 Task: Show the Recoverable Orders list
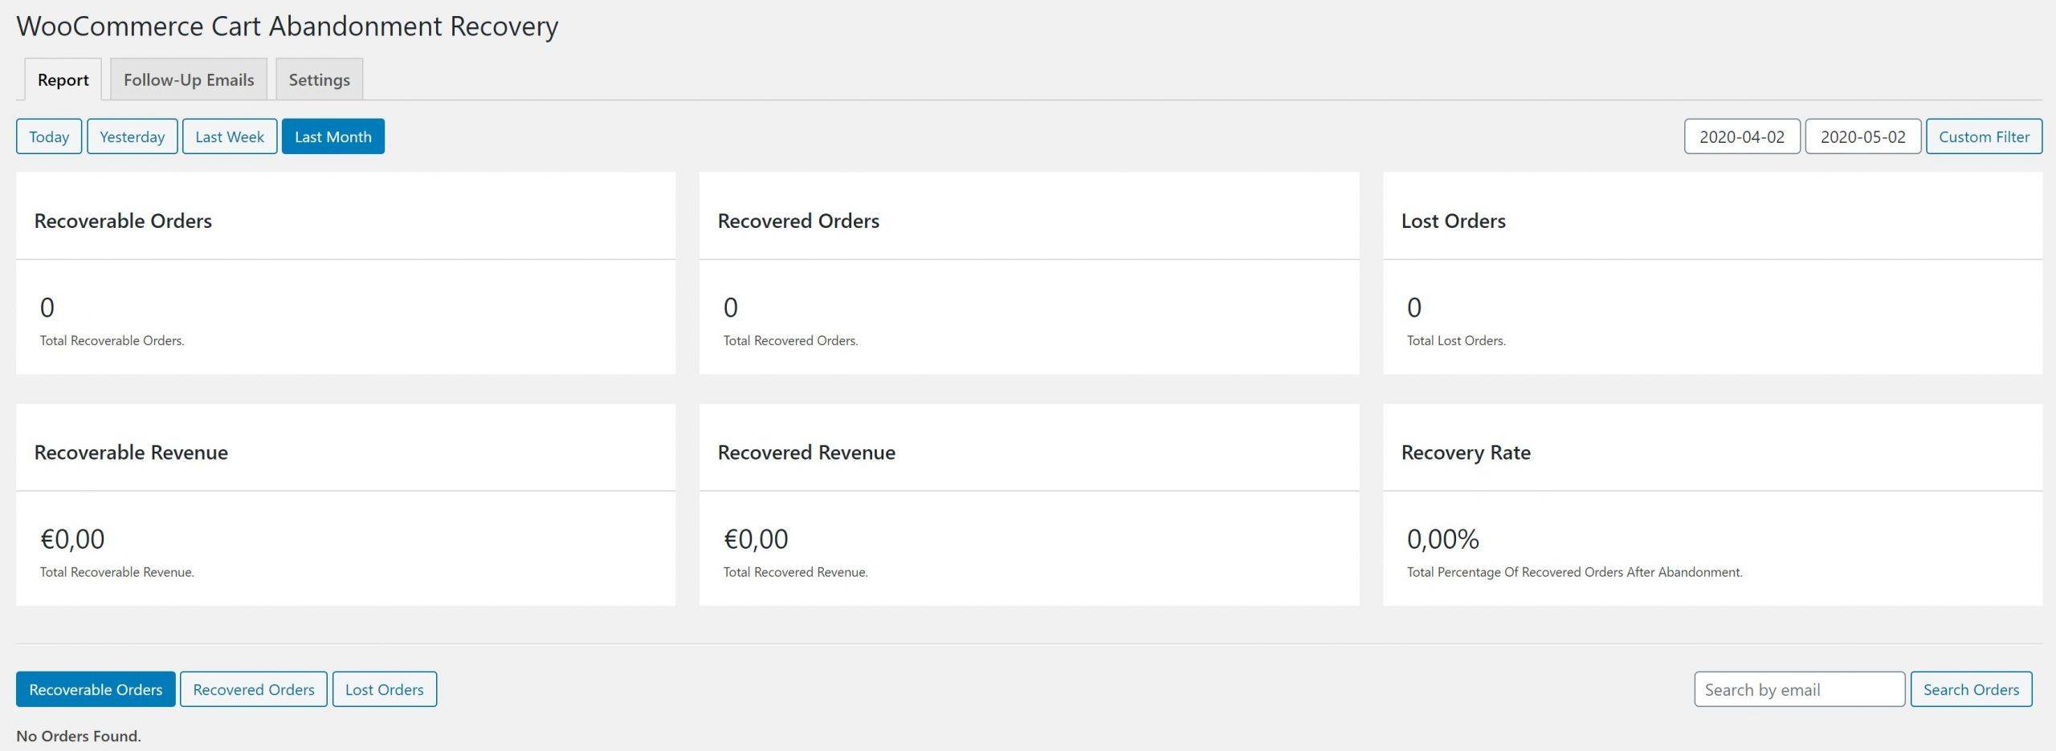pos(96,689)
